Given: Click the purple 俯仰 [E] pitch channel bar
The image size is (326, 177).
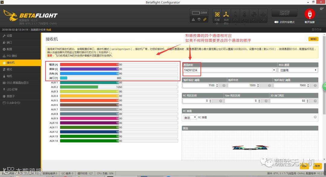Looking at the screenshot, I should tap(119, 69).
